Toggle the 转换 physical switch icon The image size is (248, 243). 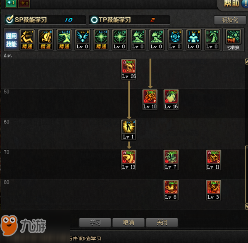[x=234, y=40]
